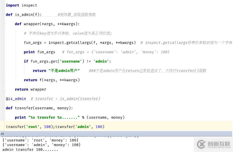Click the print "%s transfer %s......." statement
The height and width of the screenshot is (152, 233).
click(x=70, y=117)
